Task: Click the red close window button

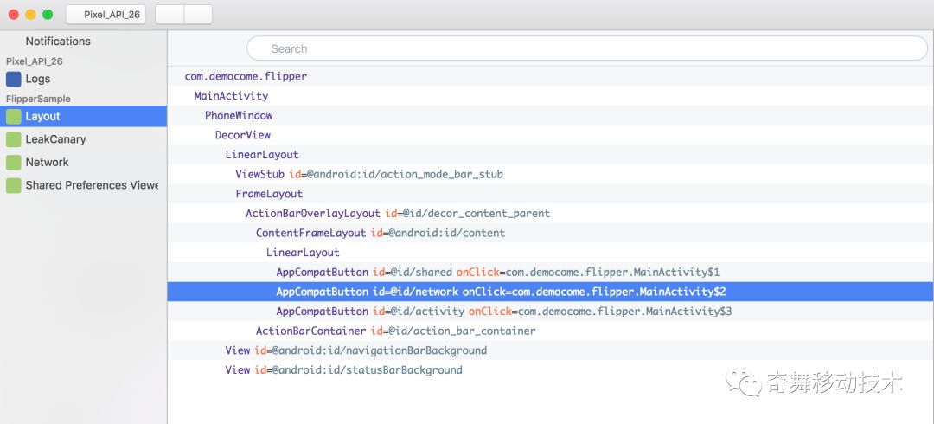Action: tap(14, 15)
